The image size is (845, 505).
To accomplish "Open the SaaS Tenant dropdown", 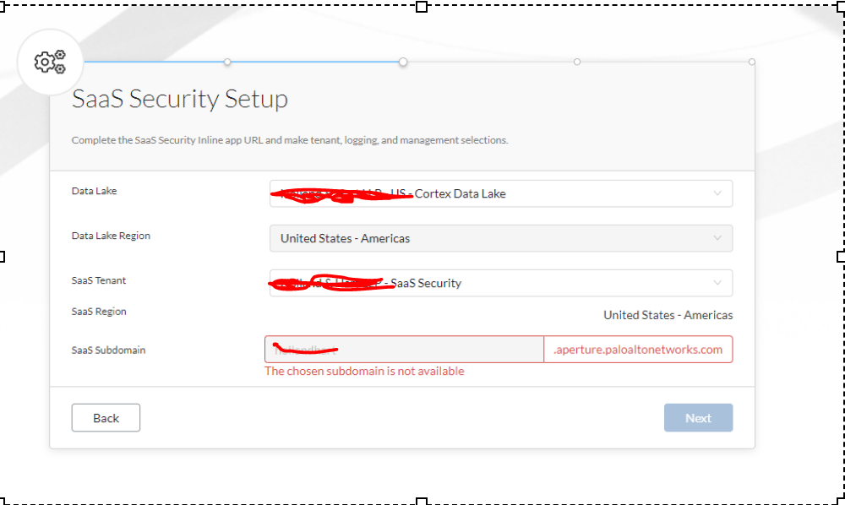I will click(x=500, y=283).
